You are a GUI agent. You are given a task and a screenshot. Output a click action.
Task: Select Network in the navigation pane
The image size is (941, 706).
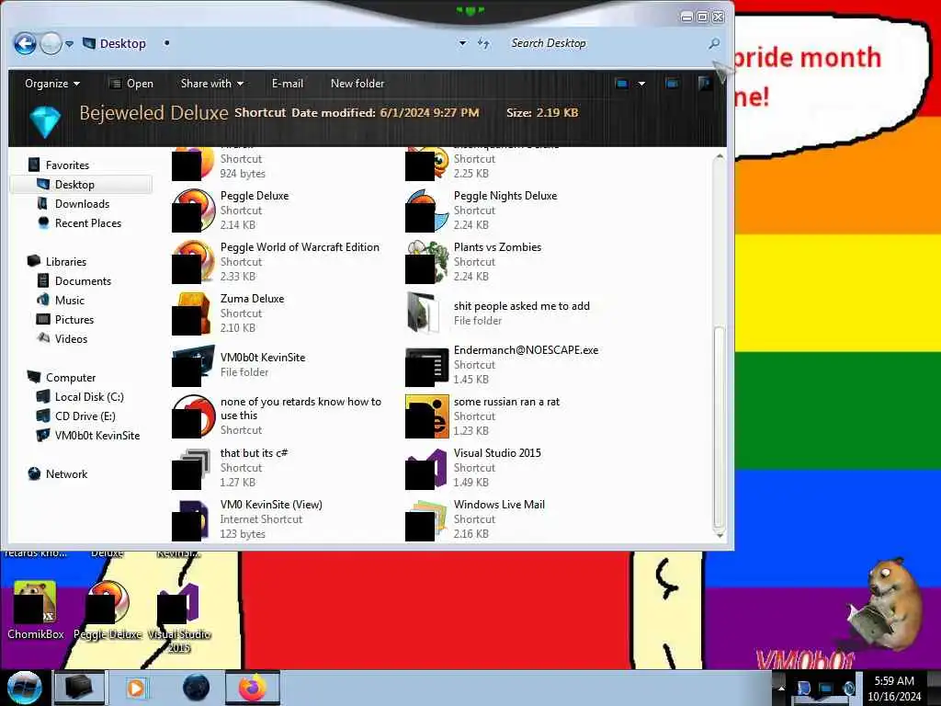coord(58,473)
